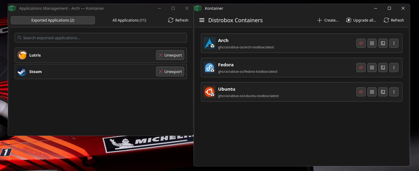Viewport: 419px width, 171px height.
Task: Open applications grid for Arch container
Action: 372,43
